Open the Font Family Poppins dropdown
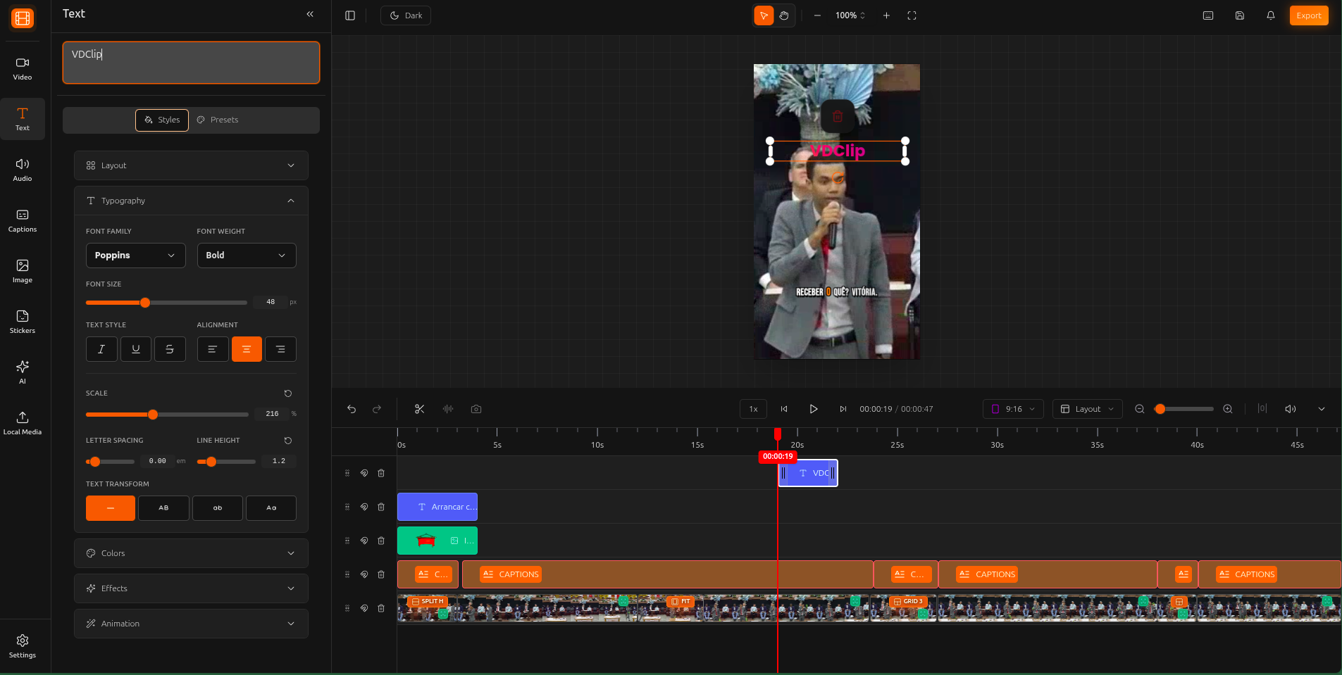The image size is (1342, 675). click(x=135, y=256)
